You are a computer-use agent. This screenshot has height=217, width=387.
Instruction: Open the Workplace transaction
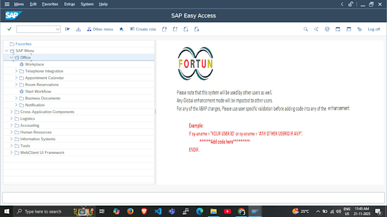coord(34,64)
